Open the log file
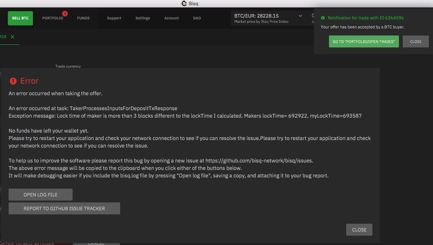 coord(40,195)
